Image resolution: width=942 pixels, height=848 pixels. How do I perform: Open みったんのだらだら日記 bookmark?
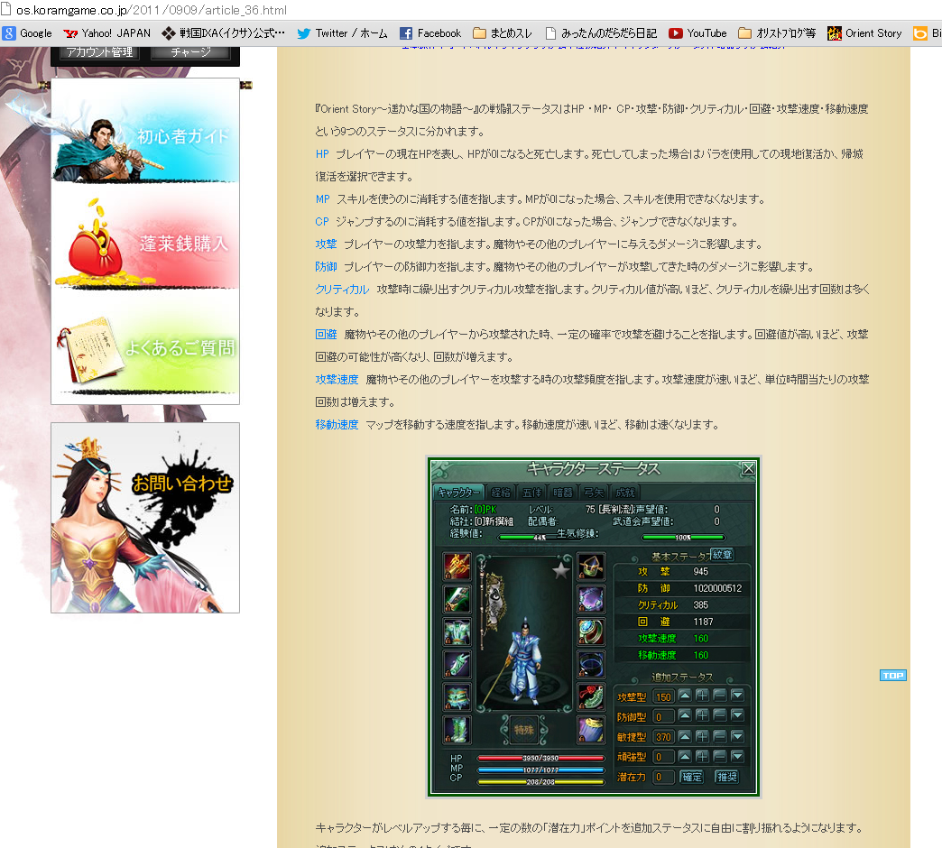(x=601, y=33)
